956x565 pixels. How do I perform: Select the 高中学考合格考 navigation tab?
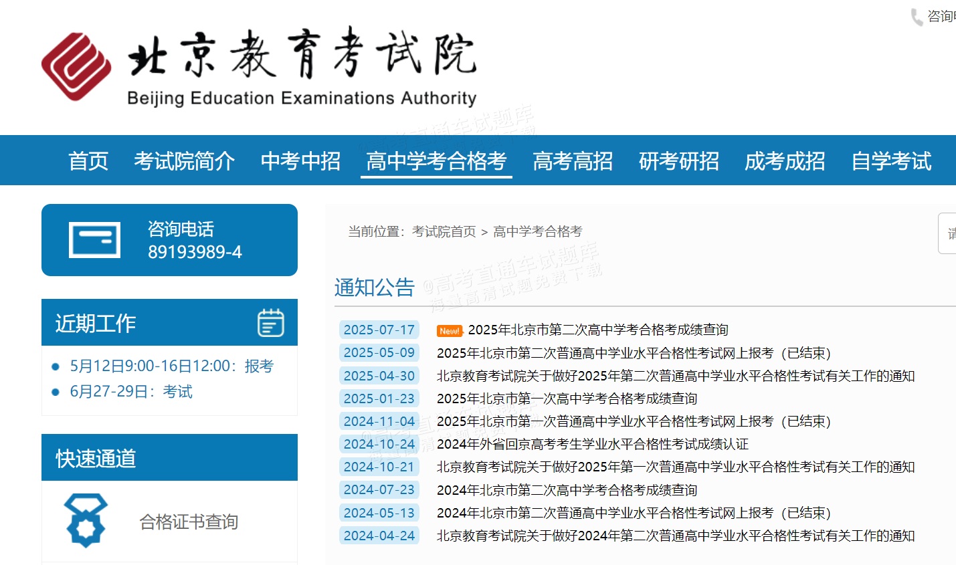[x=436, y=161]
